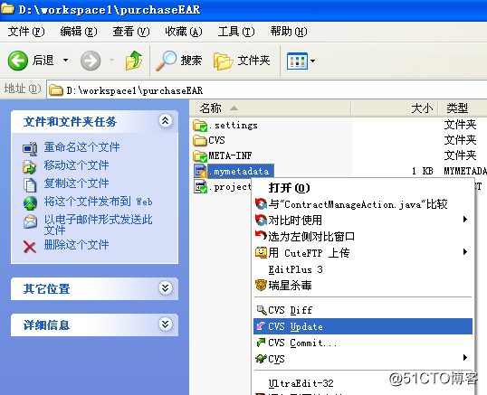Click the address bar path field
Image resolution: width=487 pixels, height=395 pixels.
click(x=267, y=90)
